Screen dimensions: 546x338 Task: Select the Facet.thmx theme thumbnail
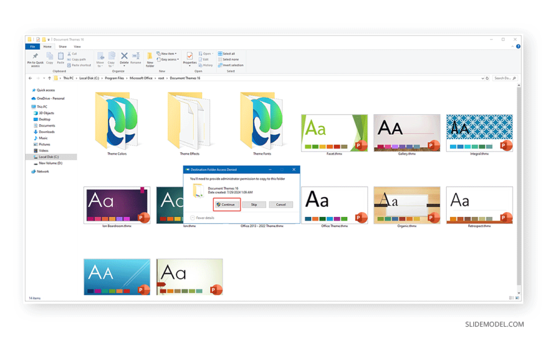tap(335, 132)
